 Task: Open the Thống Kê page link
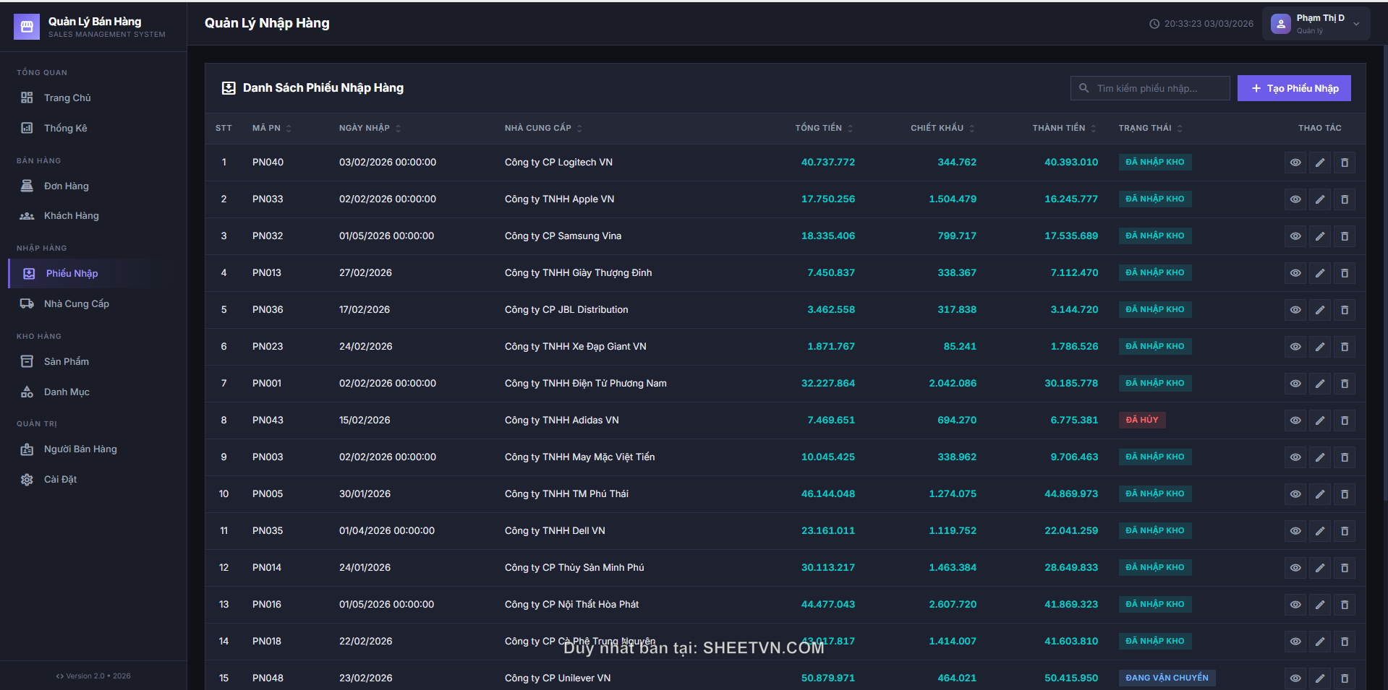coord(65,128)
